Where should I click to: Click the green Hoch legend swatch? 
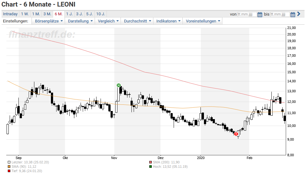click(150, 167)
